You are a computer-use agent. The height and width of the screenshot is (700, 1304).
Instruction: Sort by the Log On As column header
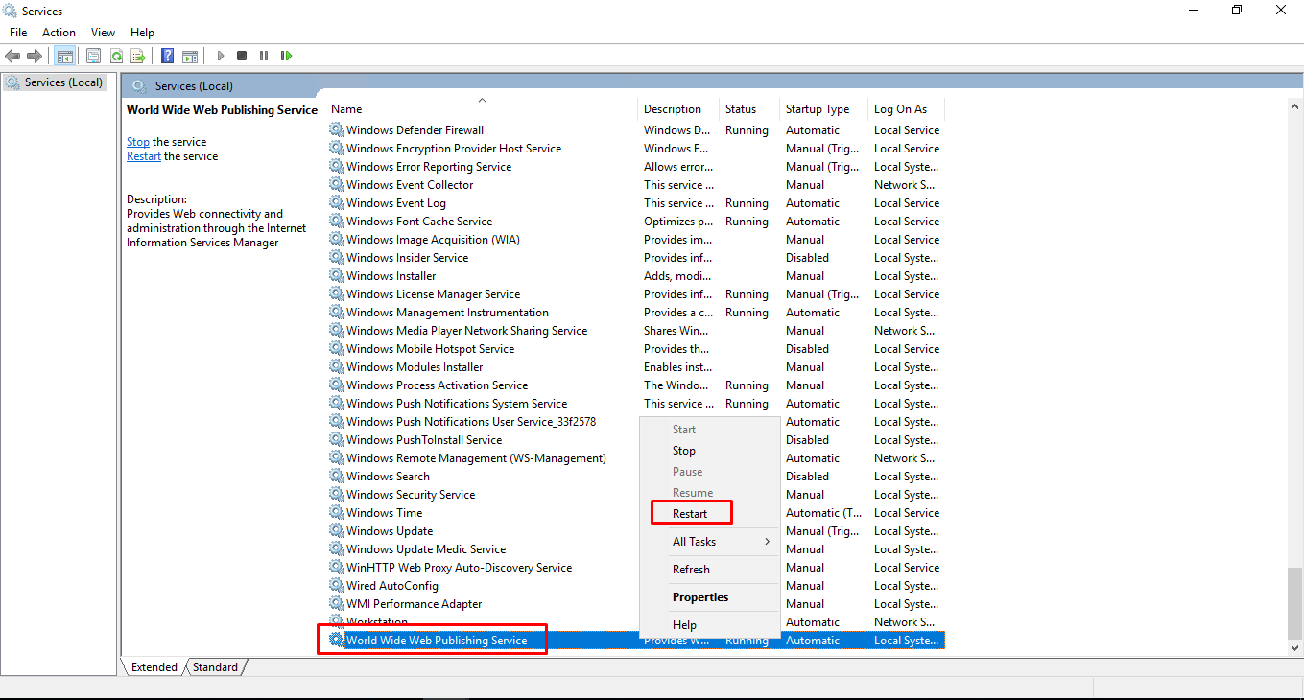coord(906,109)
